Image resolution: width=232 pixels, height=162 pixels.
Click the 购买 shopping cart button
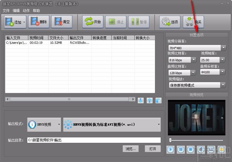click(193, 22)
